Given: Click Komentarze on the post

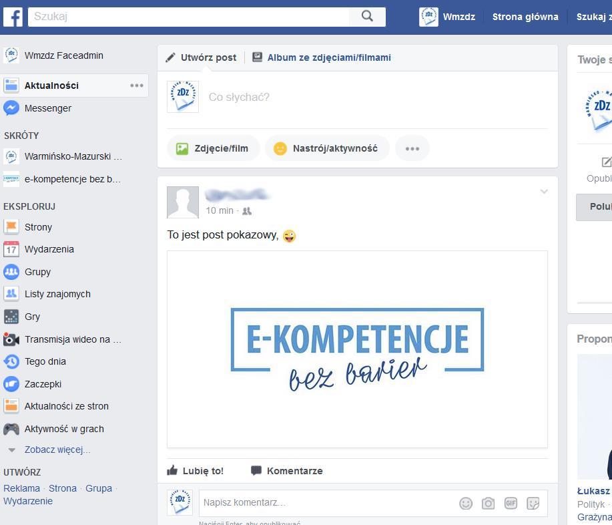Looking at the screenshot, I should [x=286, y=471].
